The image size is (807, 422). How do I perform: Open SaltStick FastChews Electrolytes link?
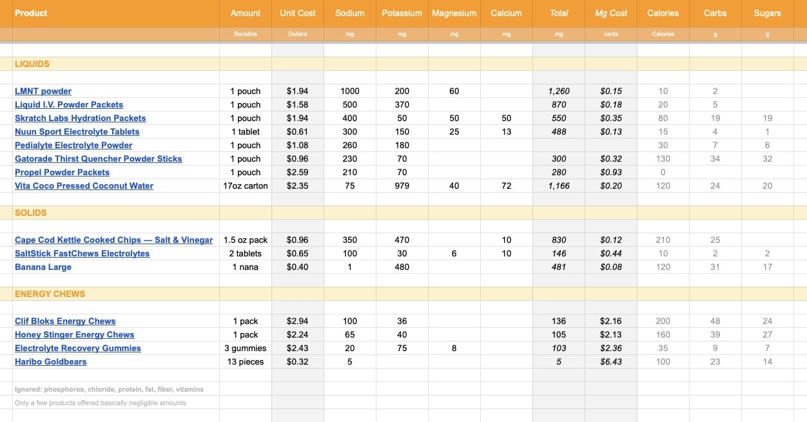(x=83, y=253)
